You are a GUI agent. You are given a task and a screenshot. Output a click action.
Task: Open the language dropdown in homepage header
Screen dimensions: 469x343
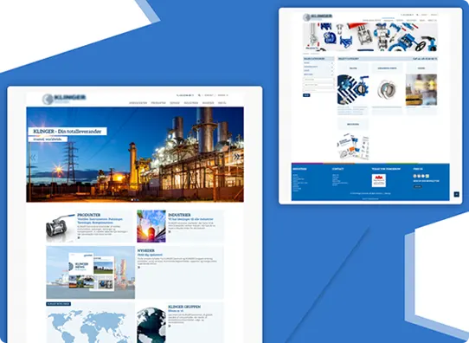[x=222, y=95]
